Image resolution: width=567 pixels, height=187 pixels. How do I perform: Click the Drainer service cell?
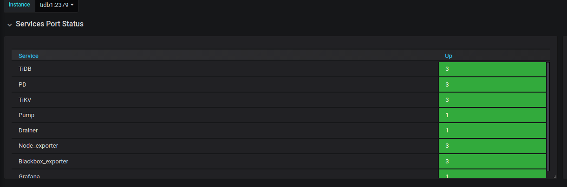(28, 131)
